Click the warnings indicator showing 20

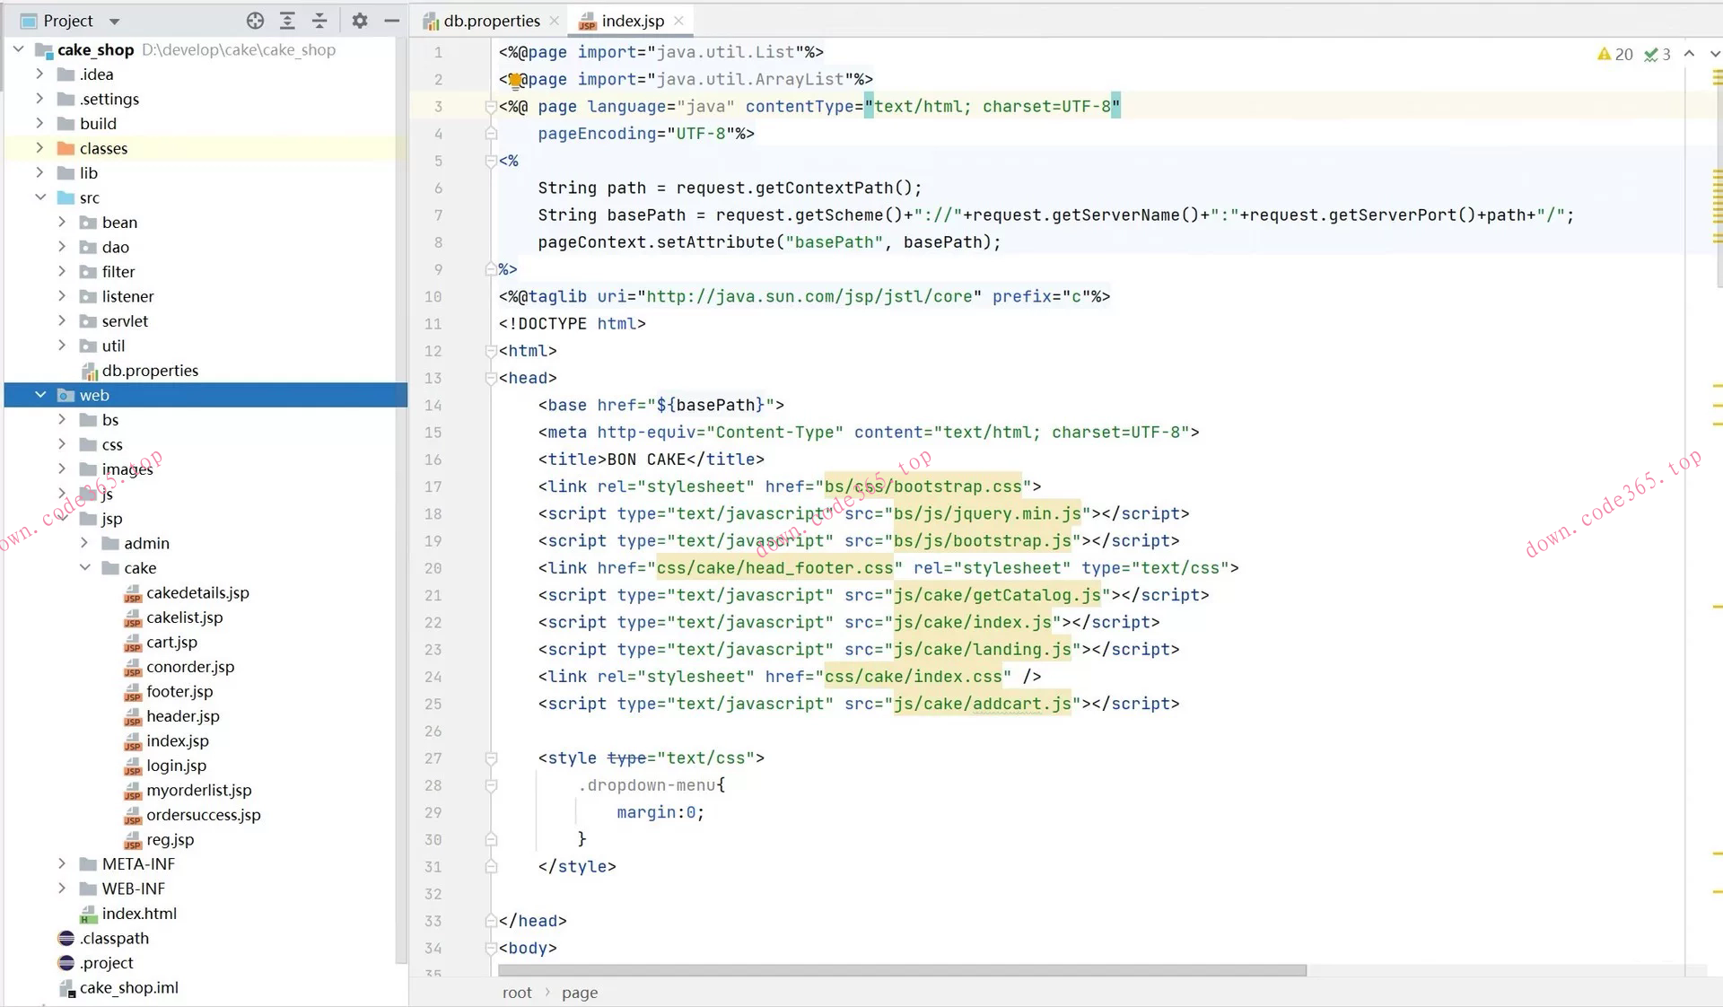(x=1615, y=54)
